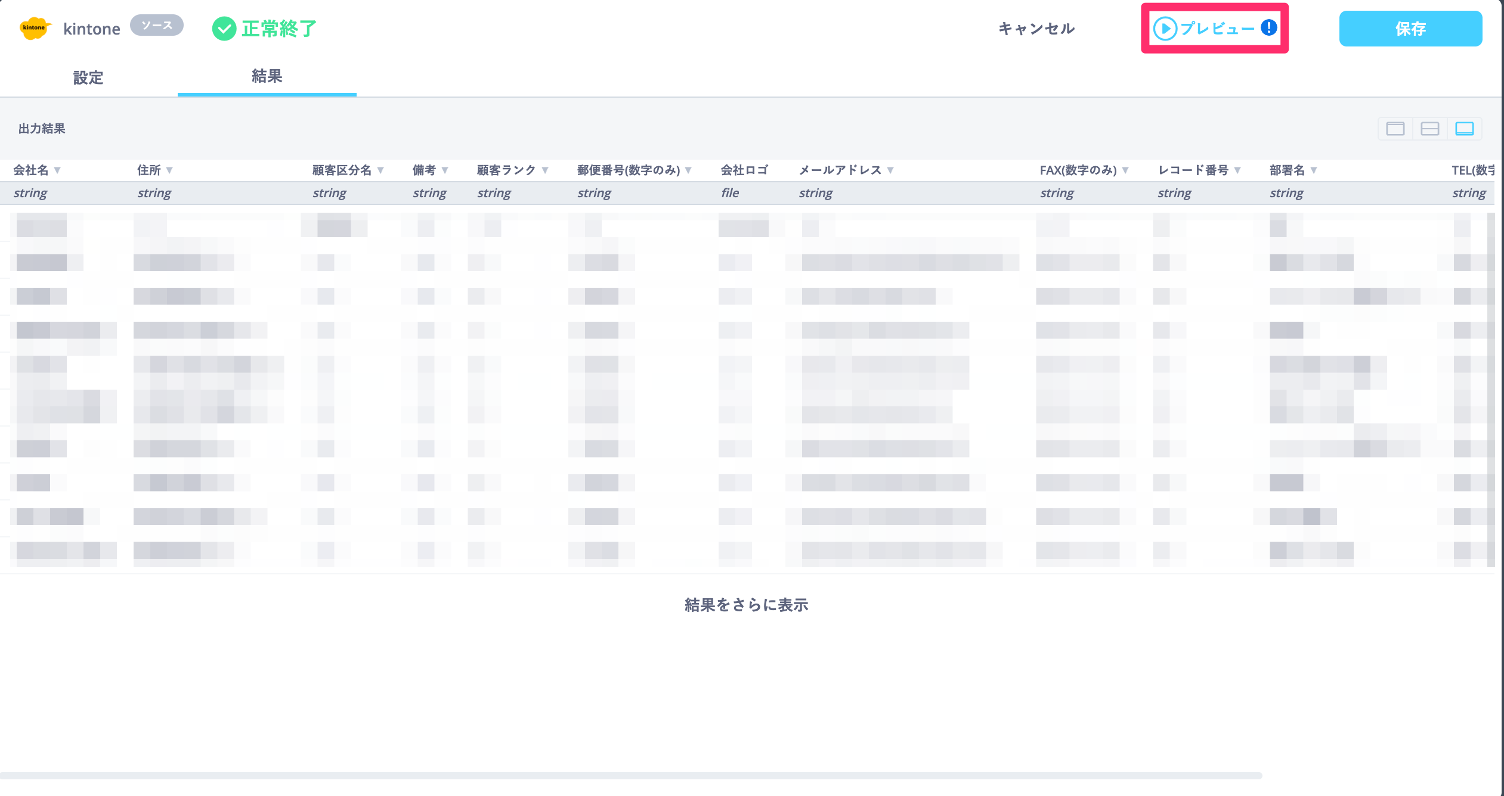Click the 保存 save button

1410,29
